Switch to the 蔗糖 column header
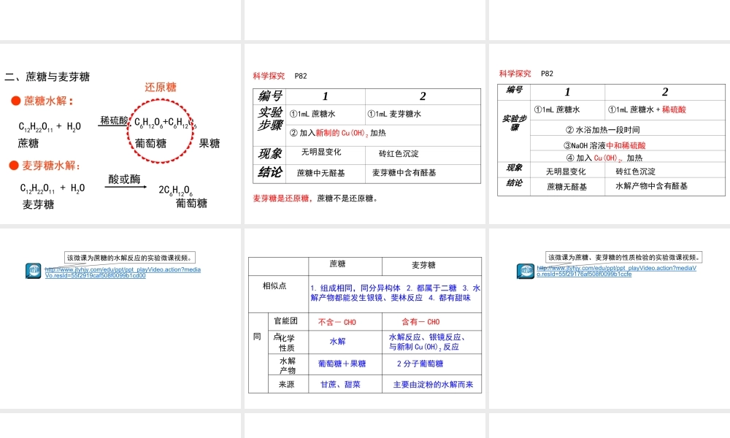730x438 pixels. point(339,265)
